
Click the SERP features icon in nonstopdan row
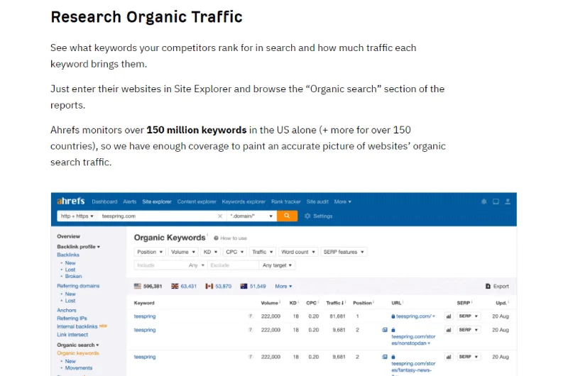click(385, 330)
